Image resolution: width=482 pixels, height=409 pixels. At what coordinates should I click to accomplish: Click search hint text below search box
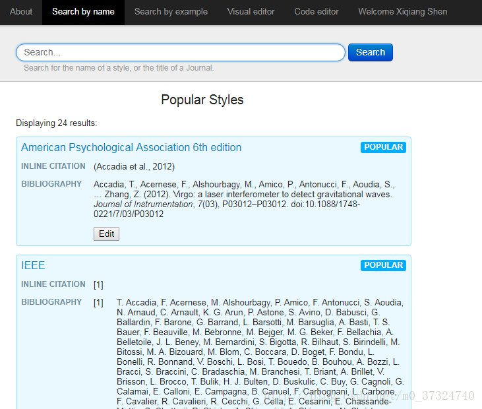(119, 68)
